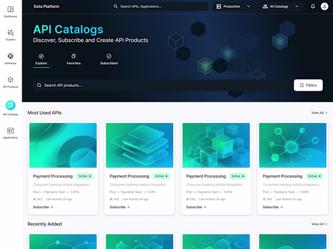Expand the Production environment dropdown

(x=233, y=6)
